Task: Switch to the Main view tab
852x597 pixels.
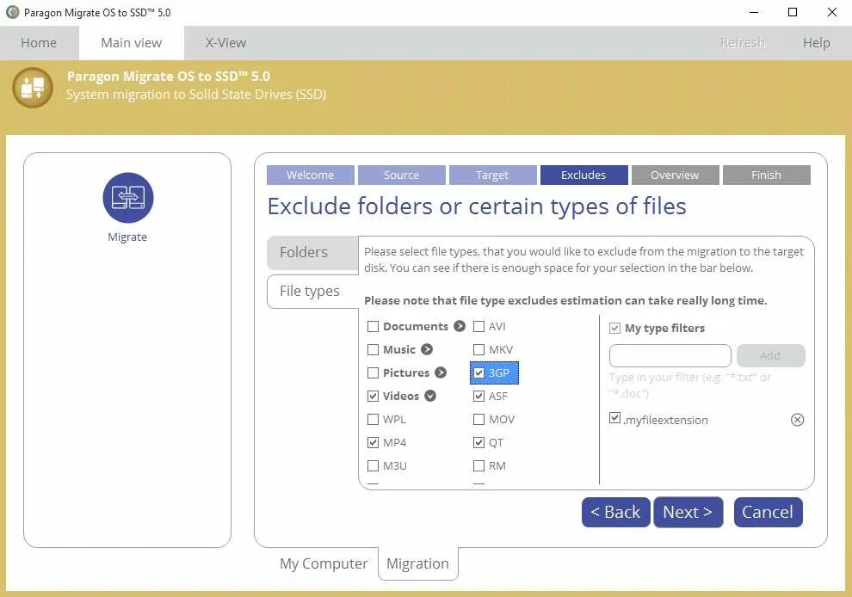Action: pos(132,43)
